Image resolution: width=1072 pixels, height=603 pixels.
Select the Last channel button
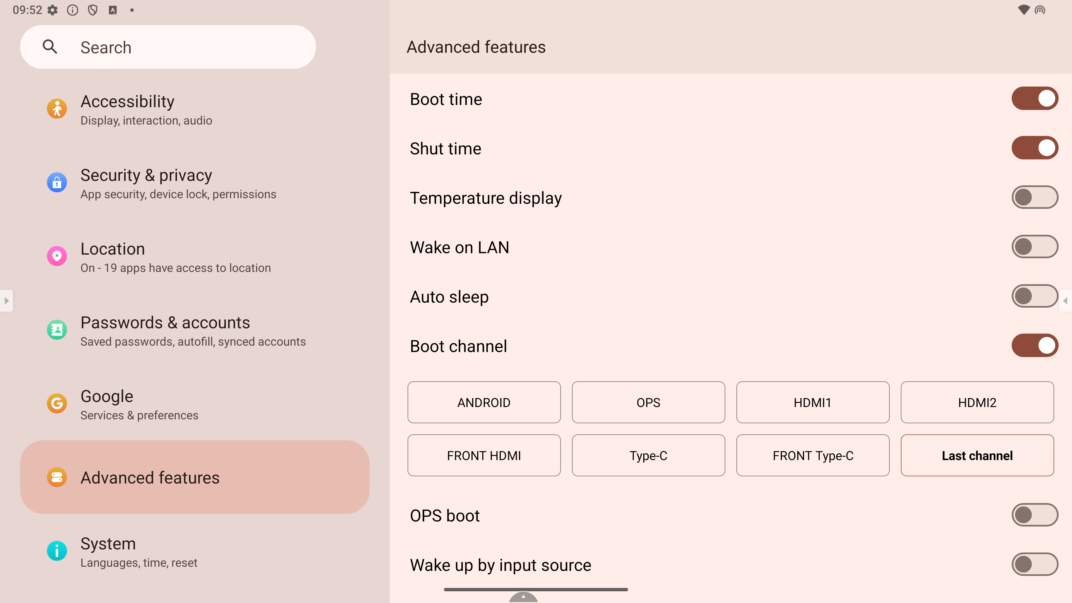point(977,455)
